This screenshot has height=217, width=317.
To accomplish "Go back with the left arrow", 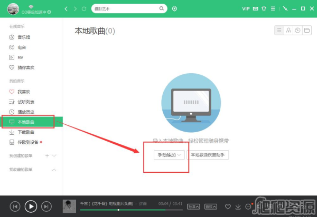I will click(x=66, y=8).
